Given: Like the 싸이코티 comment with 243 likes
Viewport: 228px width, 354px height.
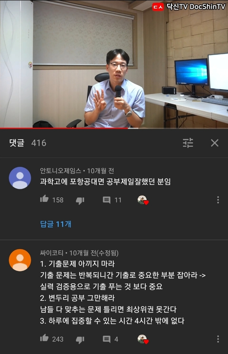Looking at the screenshot, I should coord(44,338).
